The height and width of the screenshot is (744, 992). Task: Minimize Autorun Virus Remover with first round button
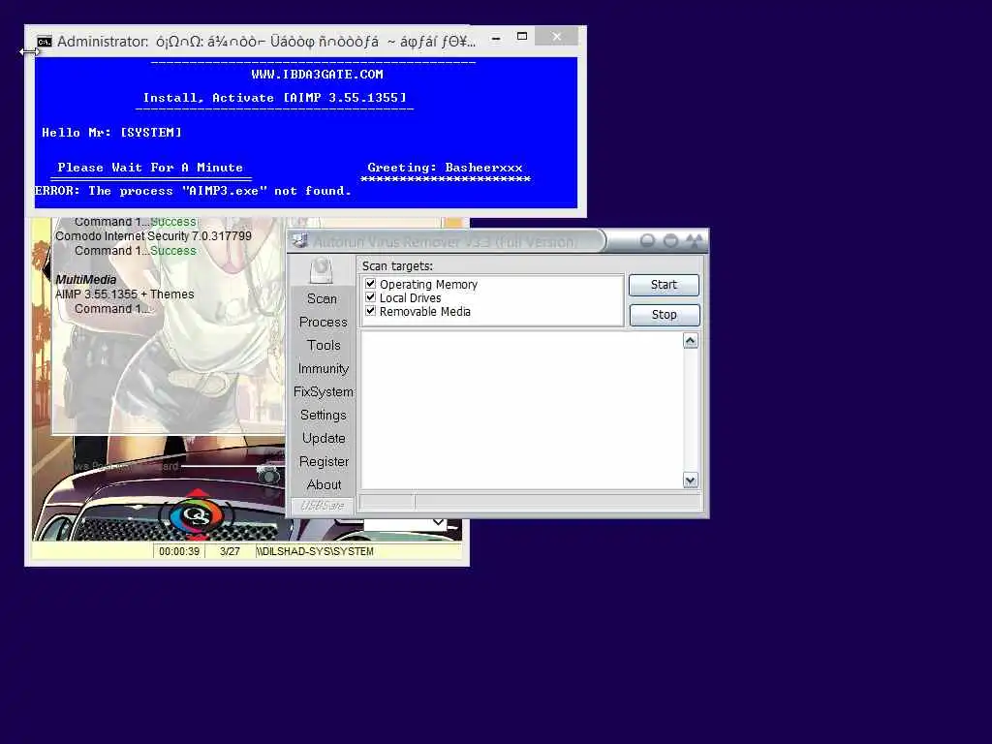coord(647,240)
